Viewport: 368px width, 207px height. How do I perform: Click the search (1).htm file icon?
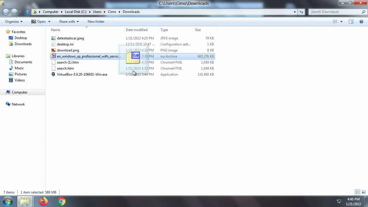coord(53,62)
